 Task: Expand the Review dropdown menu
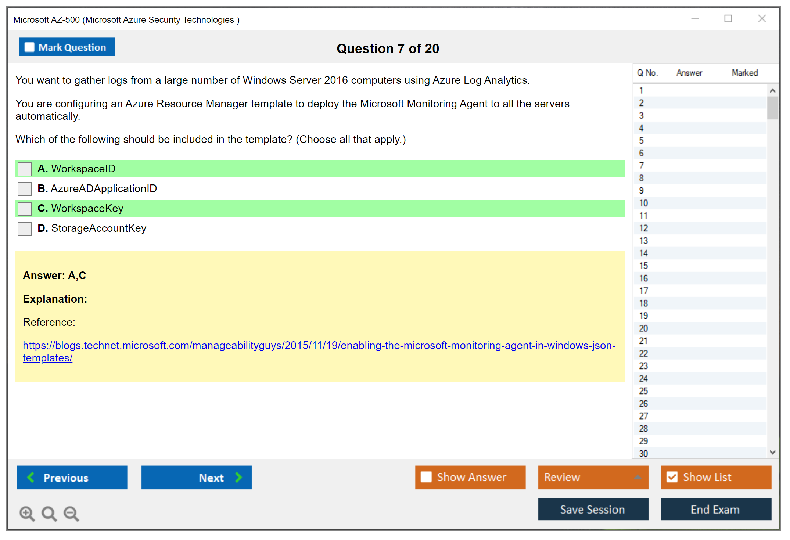click(638, 477)
